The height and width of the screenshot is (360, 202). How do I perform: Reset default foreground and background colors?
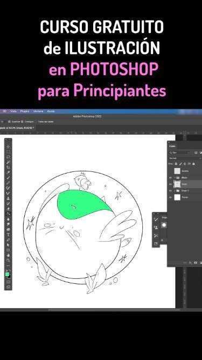(6, 270)
